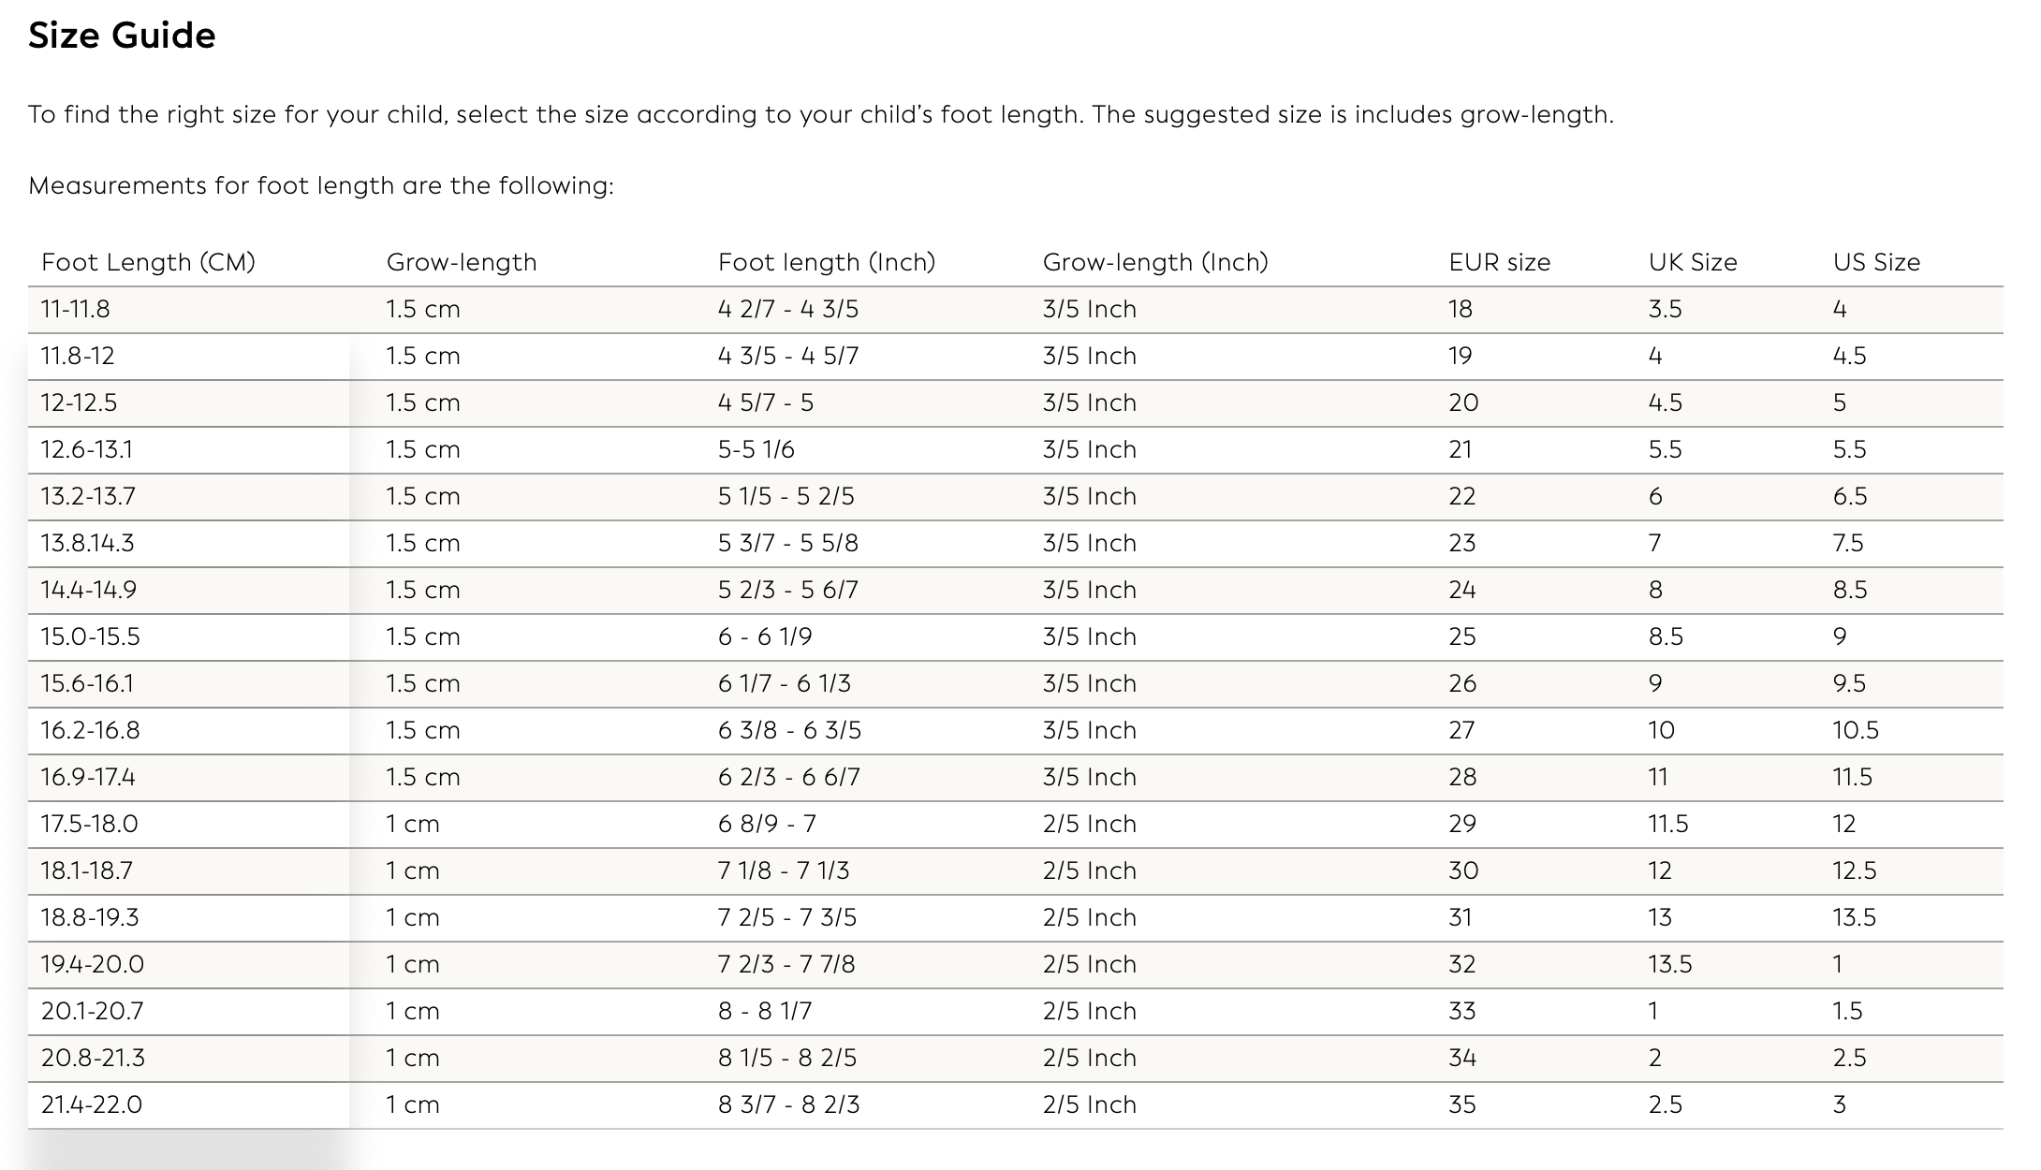Click the EUR size 18 cell
Image resolution: width=2041 pixels, height=1170 pixels.
(x=1460, y=309)
